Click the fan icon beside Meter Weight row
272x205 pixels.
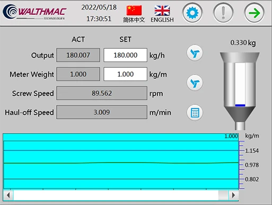pos(195,83)
